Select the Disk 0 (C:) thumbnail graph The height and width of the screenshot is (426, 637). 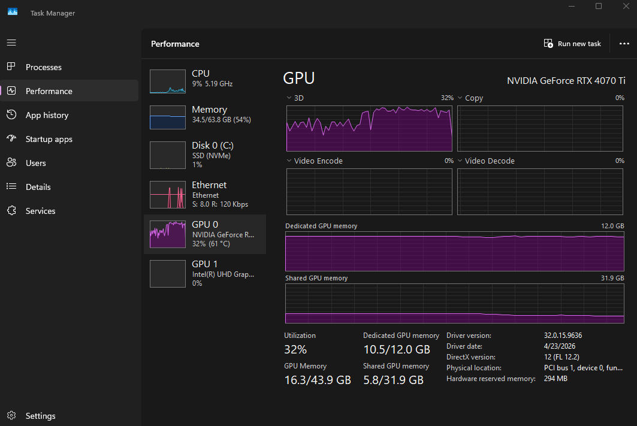click(168, 155)
